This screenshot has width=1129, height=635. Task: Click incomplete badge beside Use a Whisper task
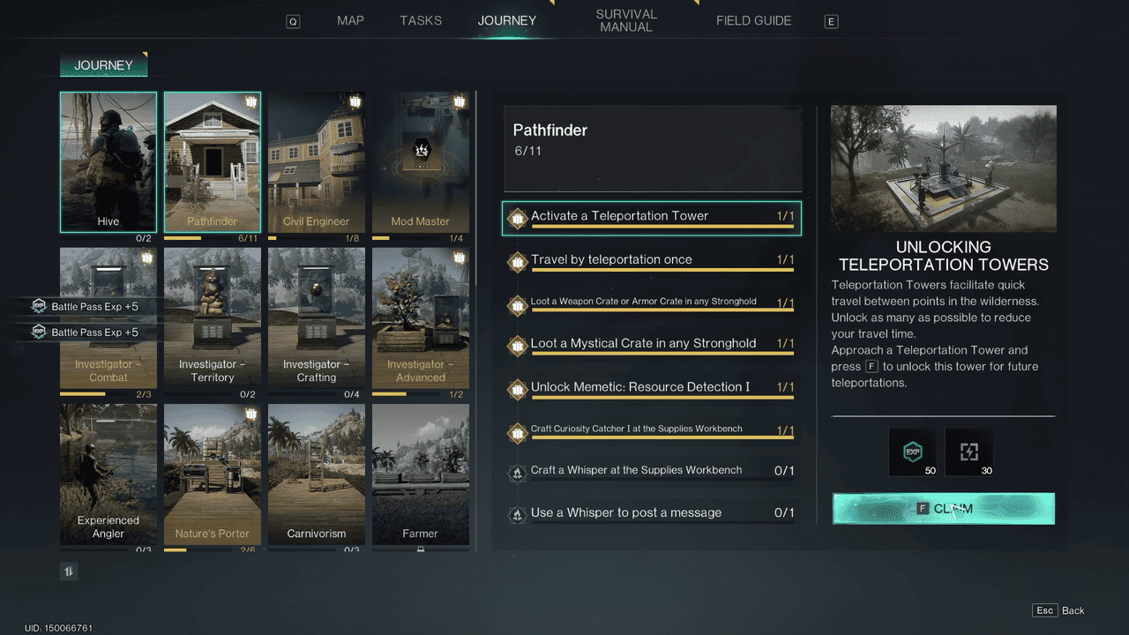pos(518,514)
